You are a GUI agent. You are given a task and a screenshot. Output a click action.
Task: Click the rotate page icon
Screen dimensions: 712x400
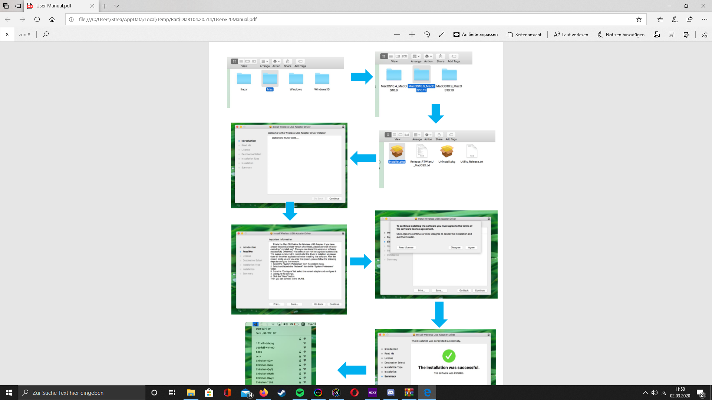point(427,34)
